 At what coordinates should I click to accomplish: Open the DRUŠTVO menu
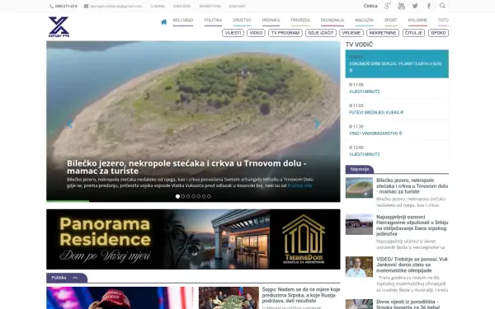coord(242,21)
